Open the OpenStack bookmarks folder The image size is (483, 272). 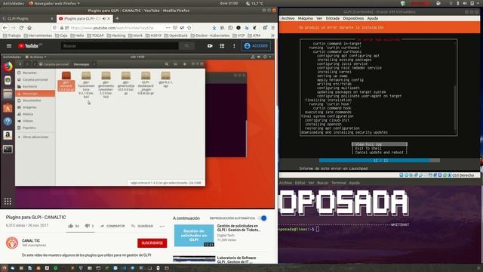pos(176,36)
